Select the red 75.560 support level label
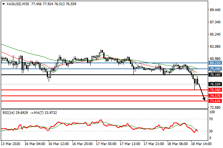The height and width of the screenshot is (148, 223). (x=215, y=90)
